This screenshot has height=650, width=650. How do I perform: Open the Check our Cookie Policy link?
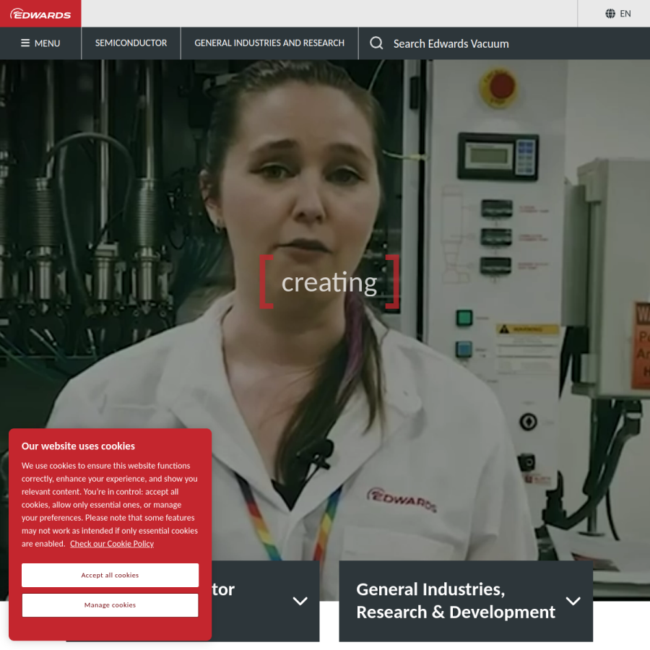pos(112,543)
